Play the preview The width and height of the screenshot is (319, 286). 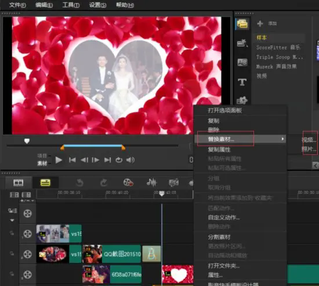[59, 160]
